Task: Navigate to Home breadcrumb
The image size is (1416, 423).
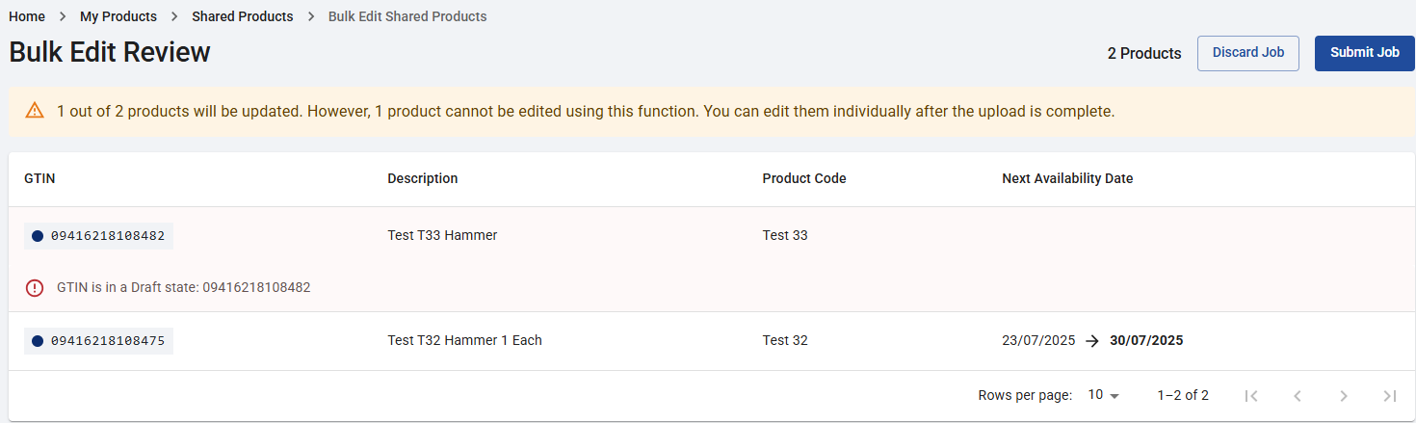Action: tap(27, 16)
